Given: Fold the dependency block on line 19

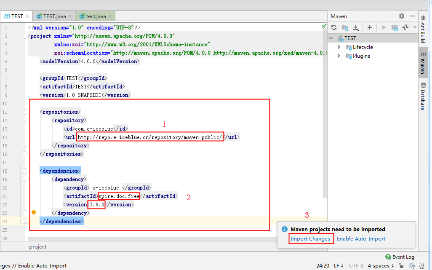Looking at the screenshot, I should 25,179.
